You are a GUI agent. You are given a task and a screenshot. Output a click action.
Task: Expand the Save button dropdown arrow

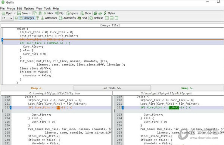(30, 13)
